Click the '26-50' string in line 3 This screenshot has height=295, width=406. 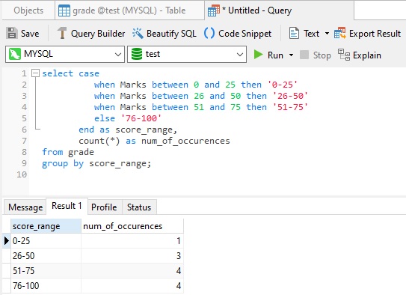coord(290,96)
